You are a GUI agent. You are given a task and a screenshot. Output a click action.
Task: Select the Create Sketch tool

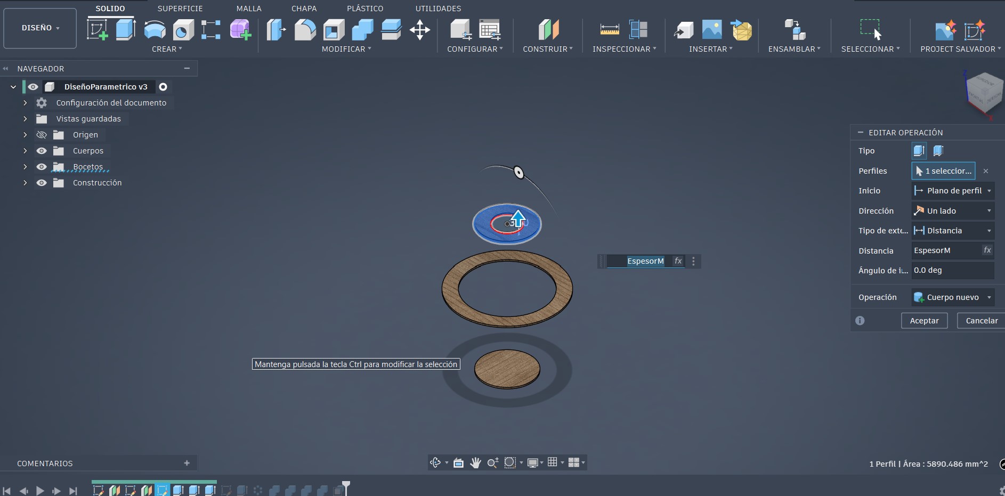click(99, 29)
